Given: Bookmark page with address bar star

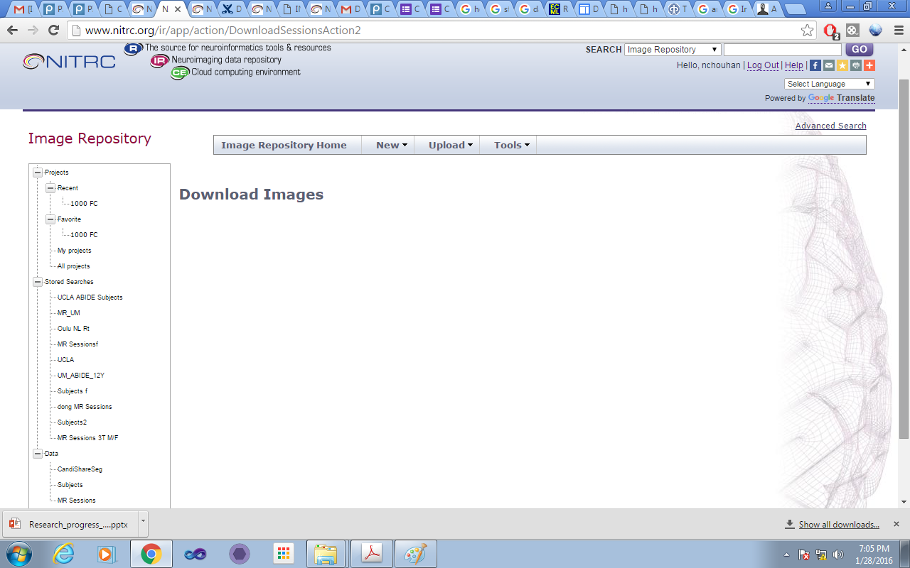Looking at the screenshot, I should [x=807, y=31].
